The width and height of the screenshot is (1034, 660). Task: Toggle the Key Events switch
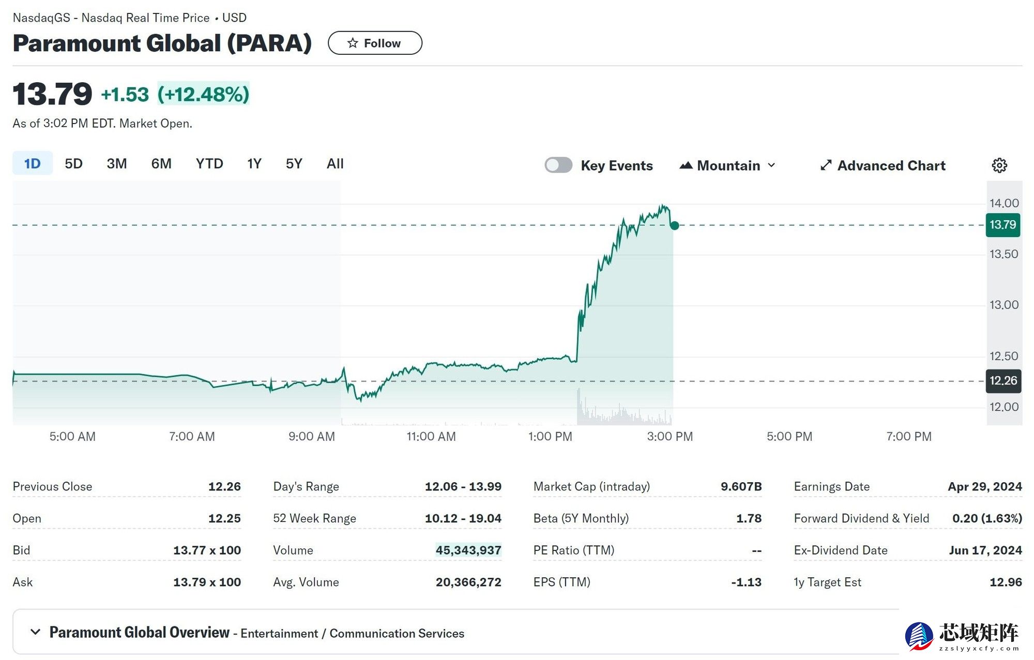click(558, 165)
